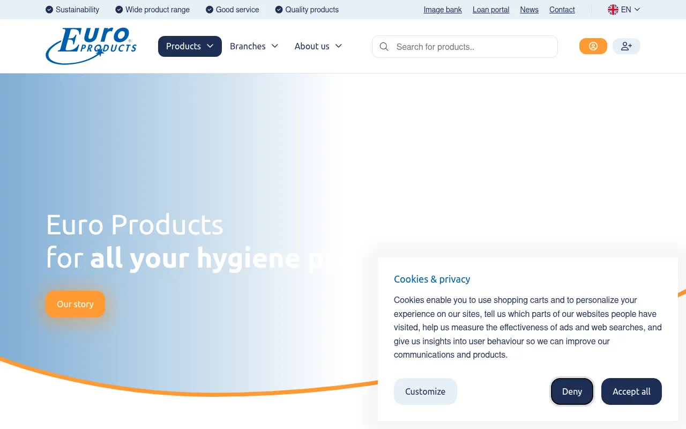Click the Cookies & privacy heading
The width and height of the screenshot is (686, 429).
point(432,279)
